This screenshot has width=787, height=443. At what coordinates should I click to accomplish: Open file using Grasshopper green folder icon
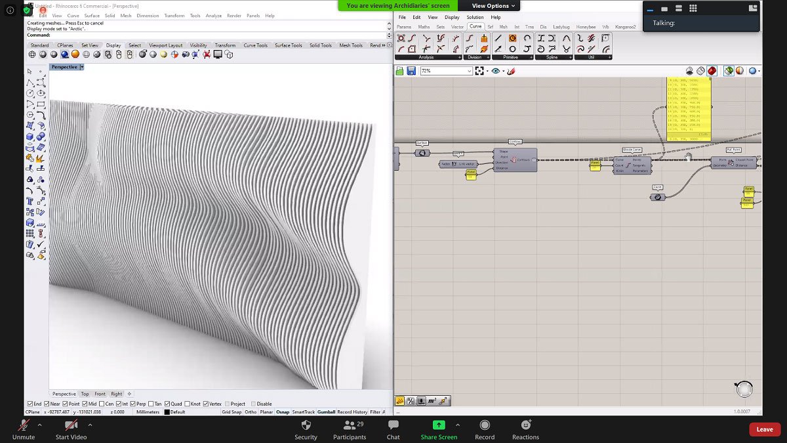tap(400, 71)
